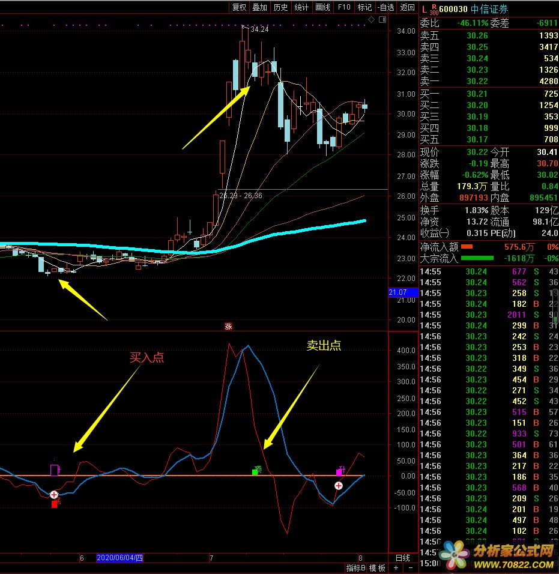Click the 委比 value -46.11%
The image size is (559, 574).
tap(473, 23)
